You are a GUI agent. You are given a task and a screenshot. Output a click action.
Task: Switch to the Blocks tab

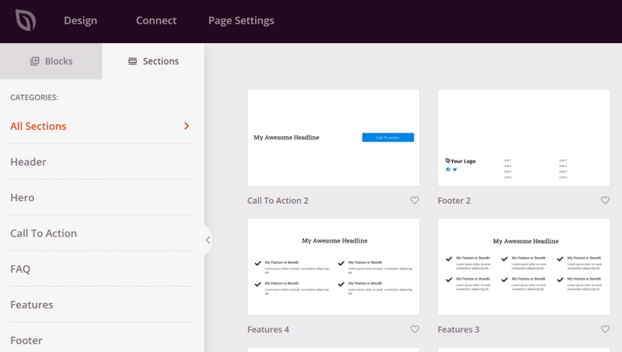[51, 61]
